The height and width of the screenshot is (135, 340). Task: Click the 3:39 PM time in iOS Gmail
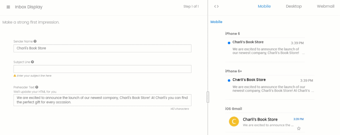pyautogui.click(x=298, y=119)
